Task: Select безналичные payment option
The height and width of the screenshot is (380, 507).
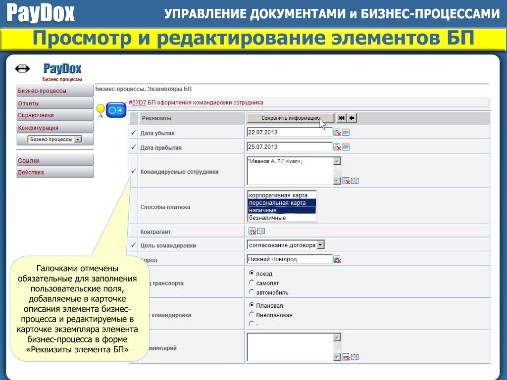Action: (x=282, y=218)
